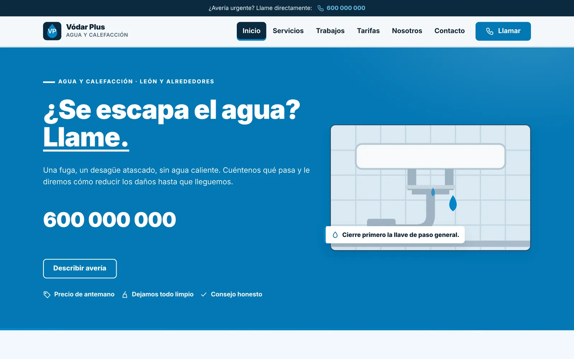Image resolution: width=574 pixels, height=359 pixels.
Task: Click the water drop icon in tip card
Action: point(335,235)
